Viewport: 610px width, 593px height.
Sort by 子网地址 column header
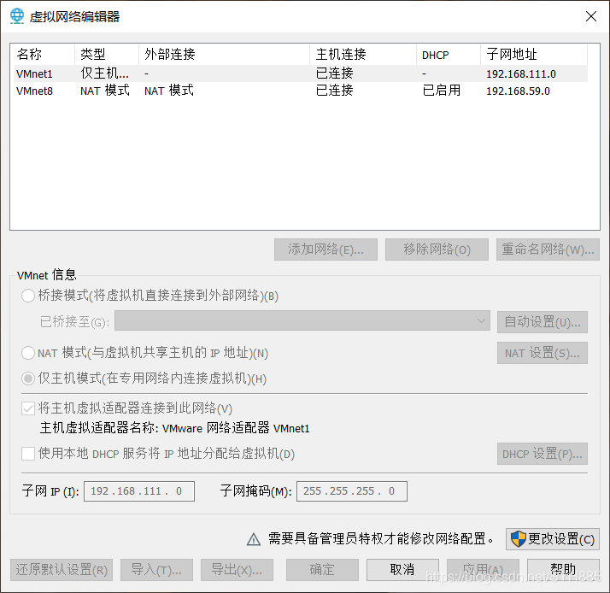coord(534,55)
